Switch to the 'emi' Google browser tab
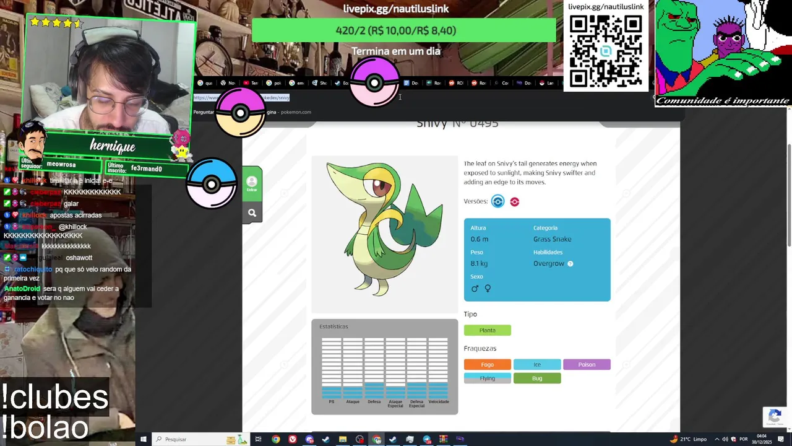The image size is (792, 446). (298, 83)
